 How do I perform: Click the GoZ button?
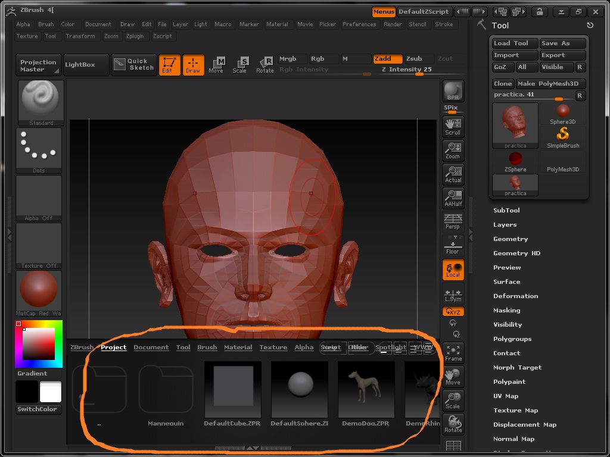pos(503,67)
